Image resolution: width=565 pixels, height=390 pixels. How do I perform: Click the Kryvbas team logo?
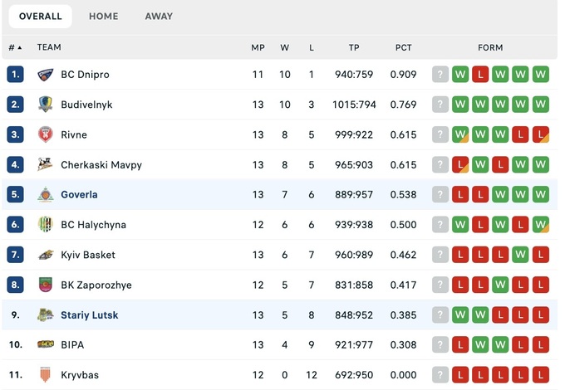coord(46,375)
